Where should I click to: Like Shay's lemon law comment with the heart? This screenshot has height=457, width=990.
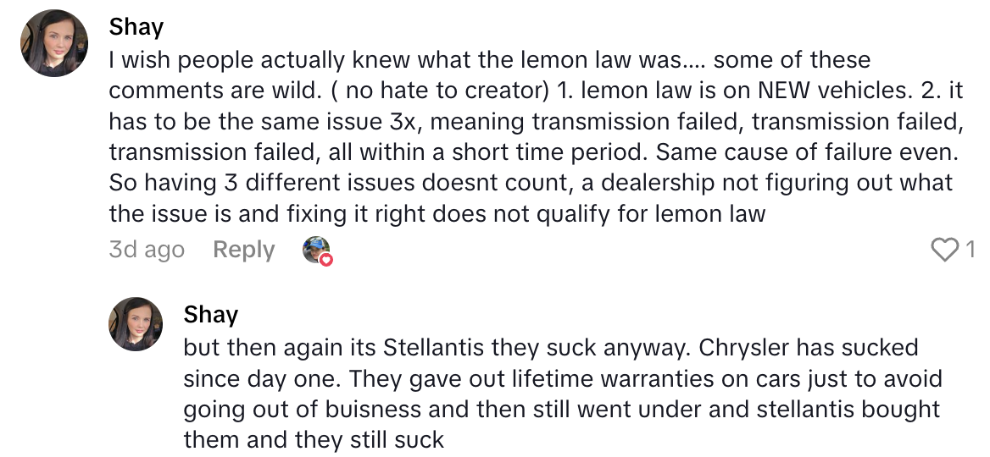(944, 250)
